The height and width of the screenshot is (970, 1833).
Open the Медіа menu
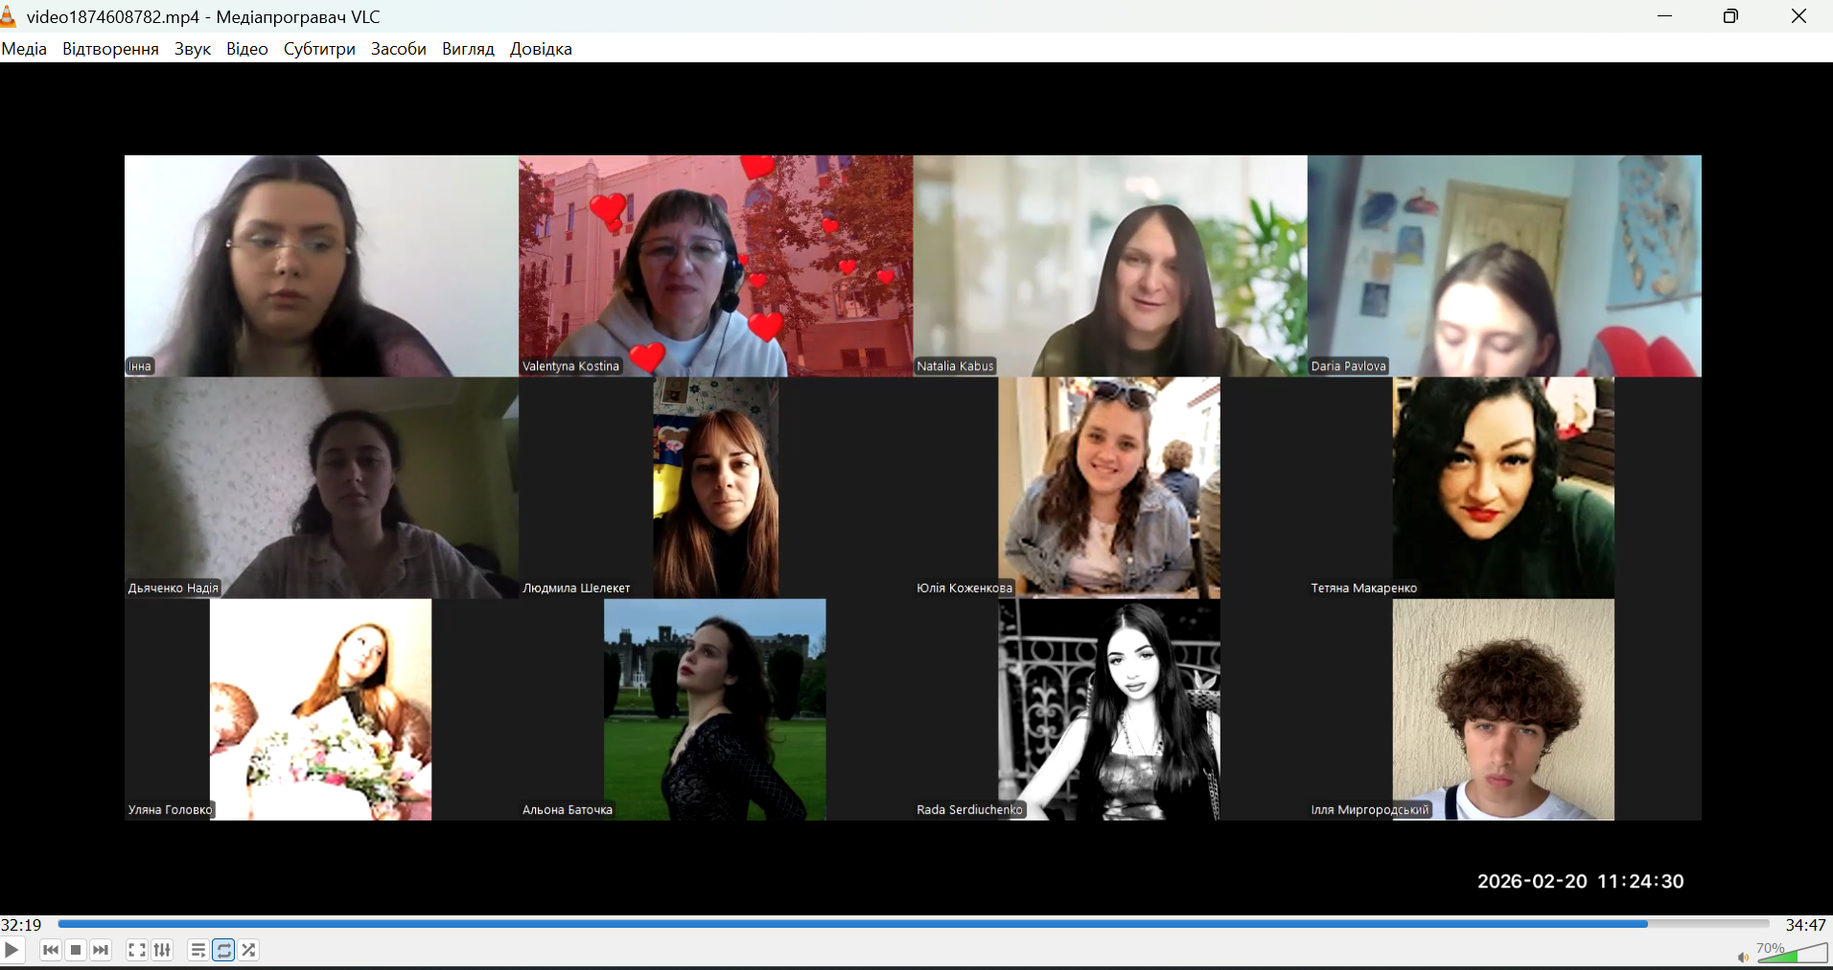(24, 49)
